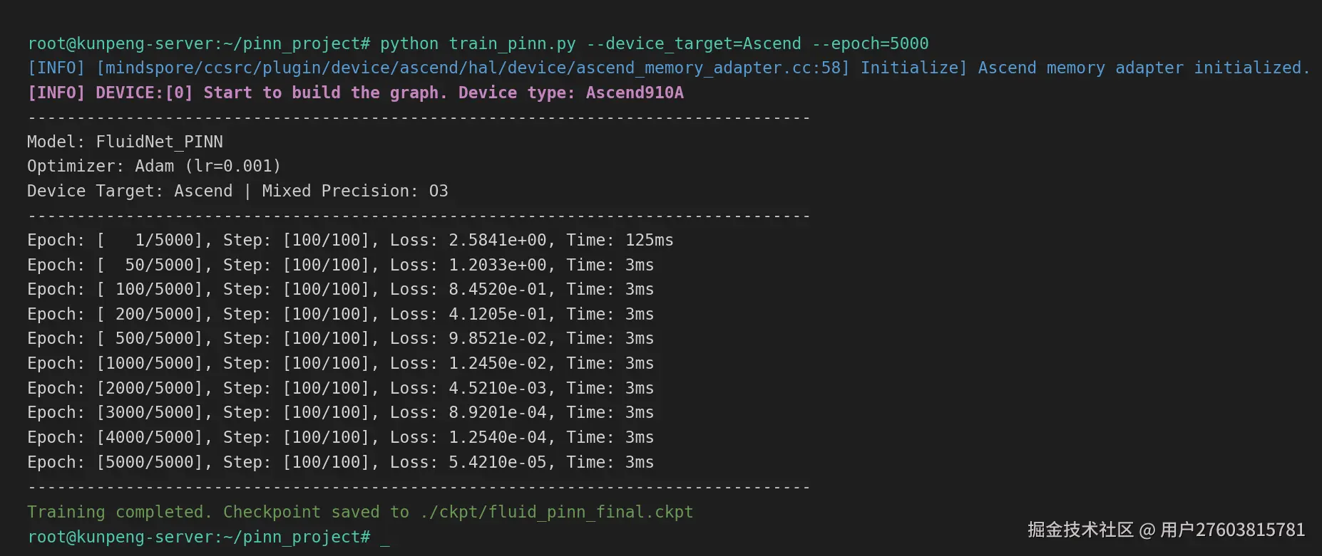Click the loss value 1.2450e-02
Viewport: 1322px width, 556px height.
(x=497, y=363)
